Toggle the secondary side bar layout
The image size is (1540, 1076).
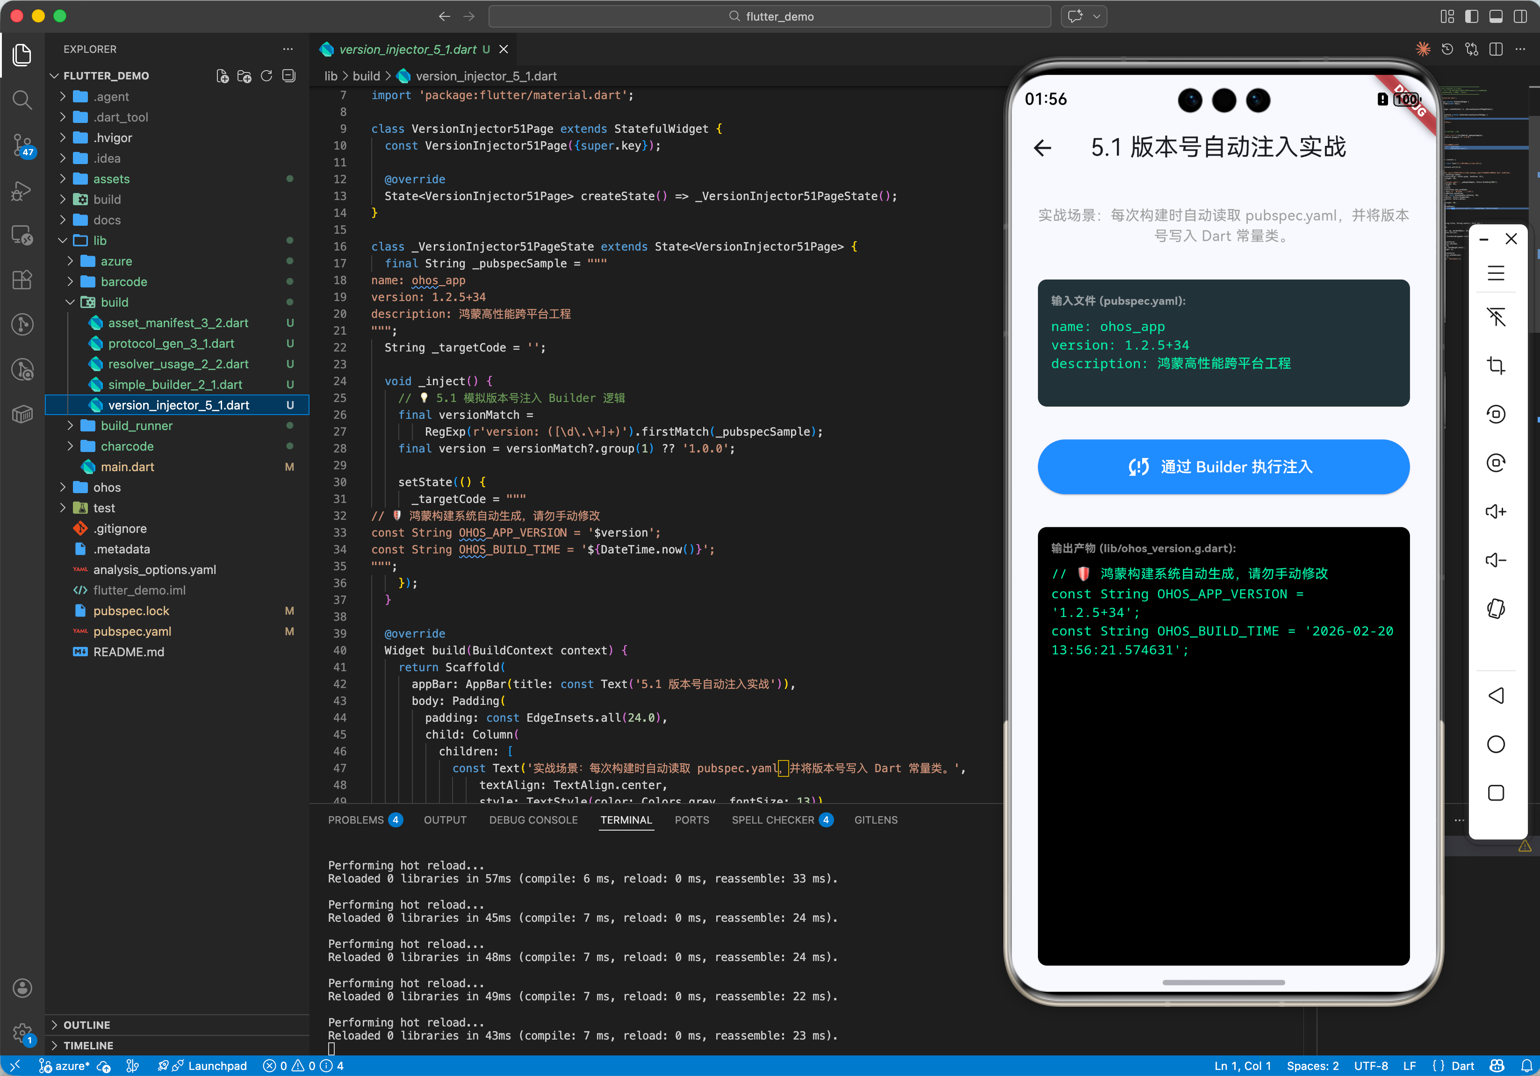click(x=1520, y=16)
